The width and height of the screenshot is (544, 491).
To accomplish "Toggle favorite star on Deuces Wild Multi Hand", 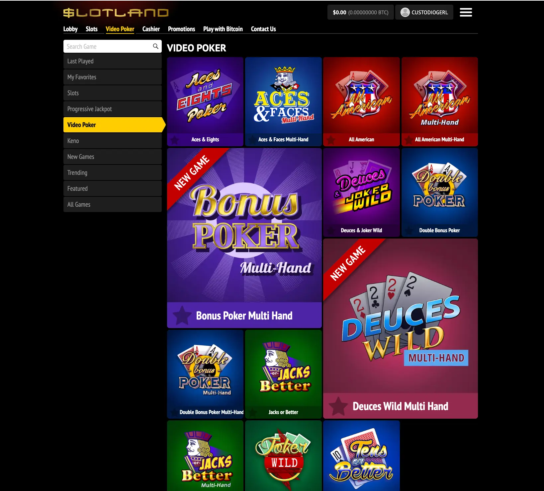I will click(338, 406).
